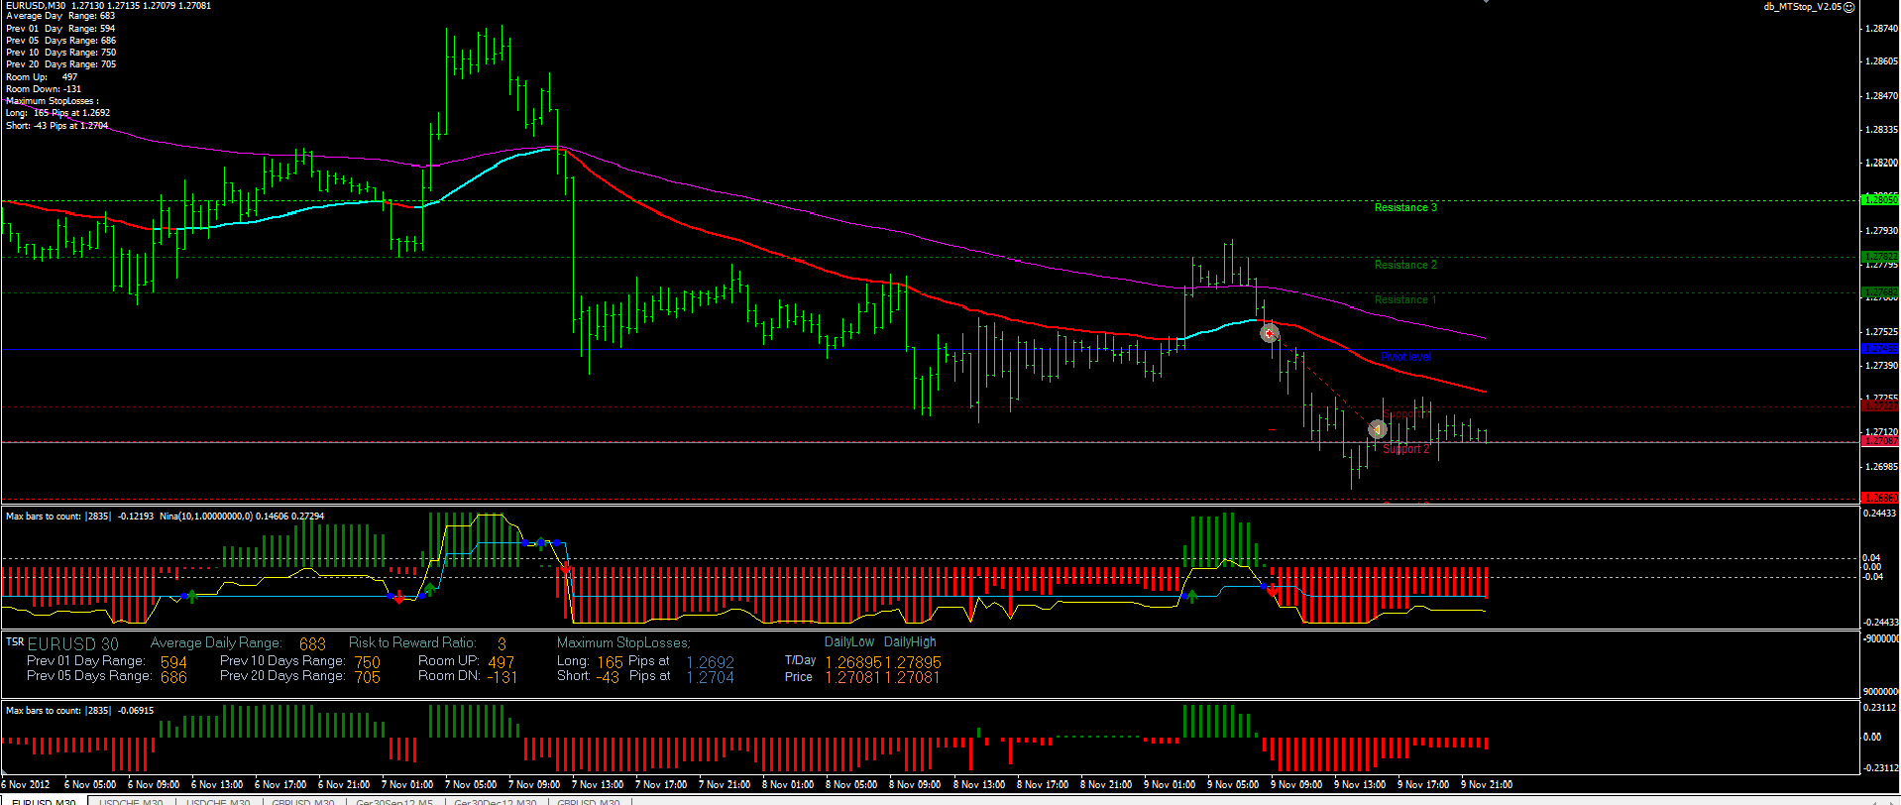Switch to the first USDCHF M30 tab
This screenshot has width=1901, height=805.
point(132,801)
